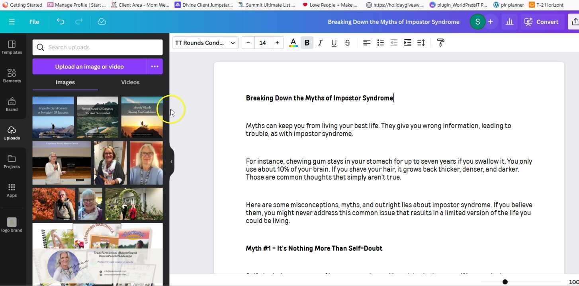Open the Templates panel
Image resolution: width=579 pixels, height=286 pixels.
coord(12,47)
